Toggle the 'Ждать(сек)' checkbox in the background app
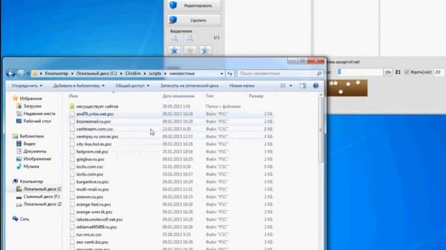Viewport: 446px width, 250px height. point(407,72)
